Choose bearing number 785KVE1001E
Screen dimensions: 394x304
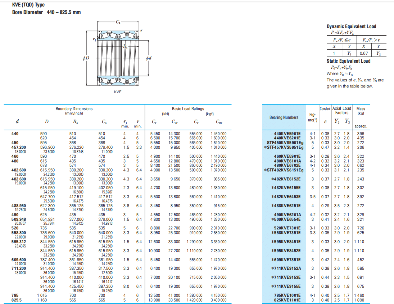click(287, 295)
